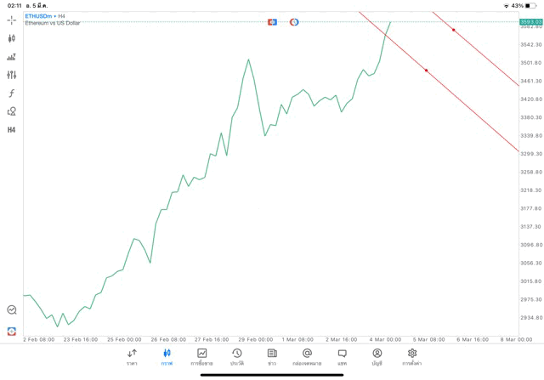The width and height of the screenshot is (544, 380).
Task: Click the current price label 3593.03
Action: (x=530, y=21)
